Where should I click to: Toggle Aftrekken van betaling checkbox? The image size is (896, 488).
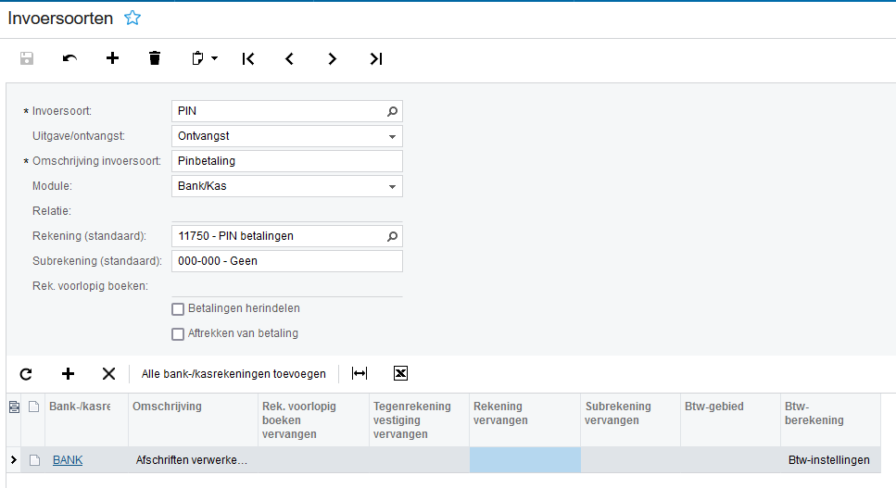click(179, 333)
